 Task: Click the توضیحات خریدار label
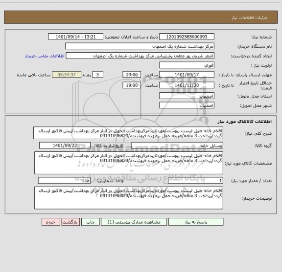257,198
